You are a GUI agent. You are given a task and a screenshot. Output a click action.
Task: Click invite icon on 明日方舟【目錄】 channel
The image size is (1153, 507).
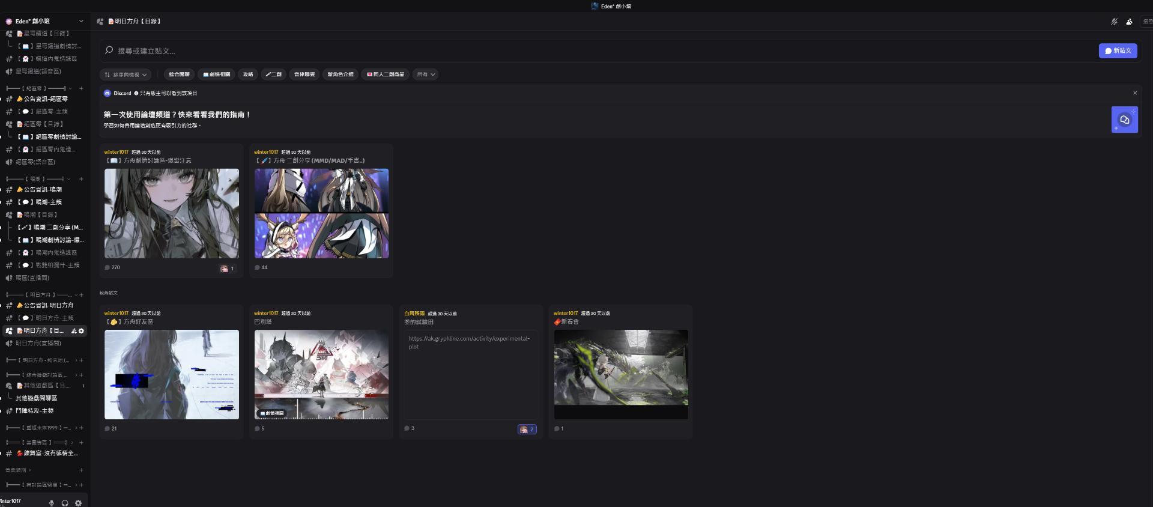74,331
